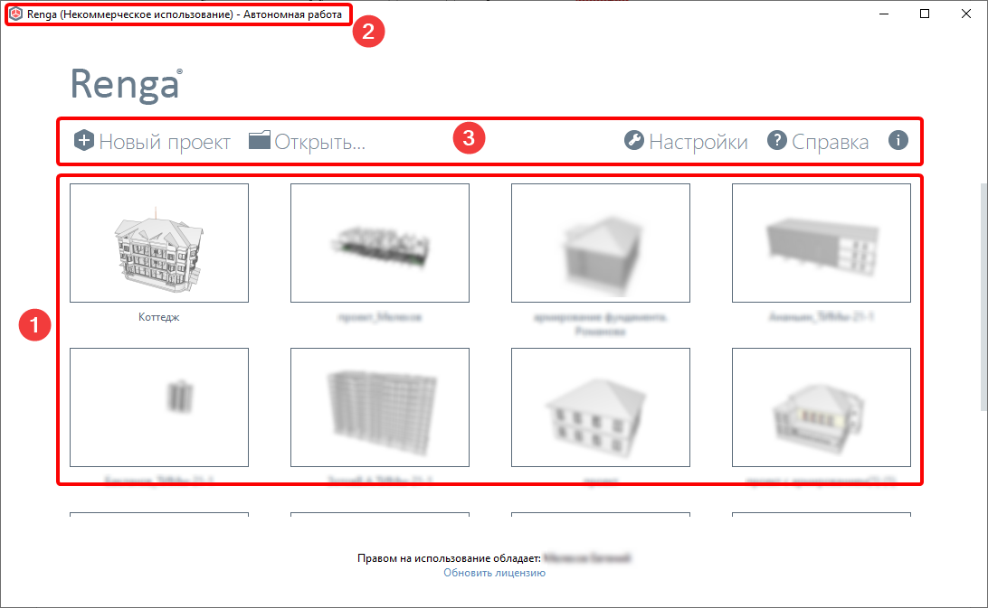The width and height of the screenshot is (988, 608).
Task: Open the green-roofed long building project thumbnail
Action: [x=380, y=243]
